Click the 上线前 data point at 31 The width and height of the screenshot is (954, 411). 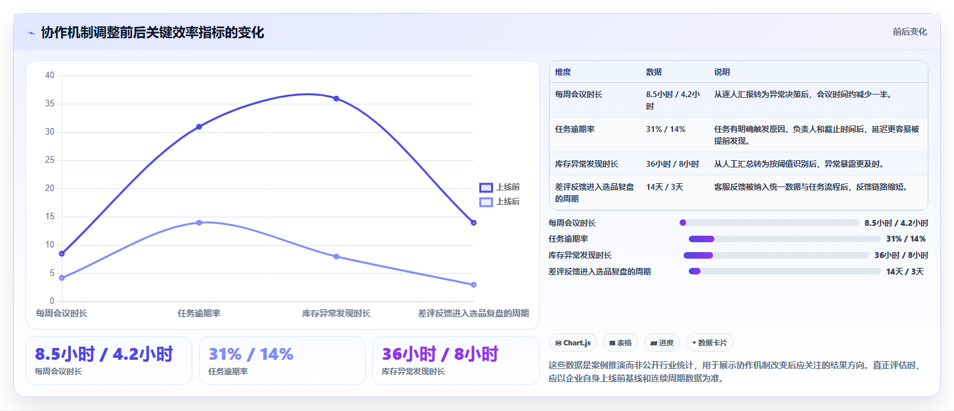click(x=199, y=127)
